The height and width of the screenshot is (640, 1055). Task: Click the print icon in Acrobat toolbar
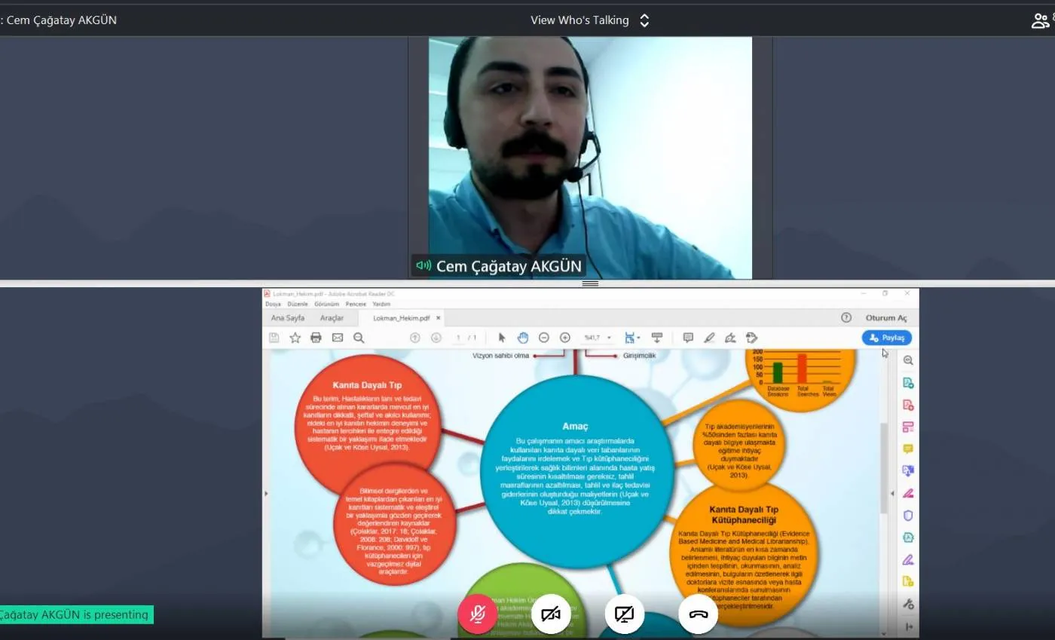tap(316, 338)
